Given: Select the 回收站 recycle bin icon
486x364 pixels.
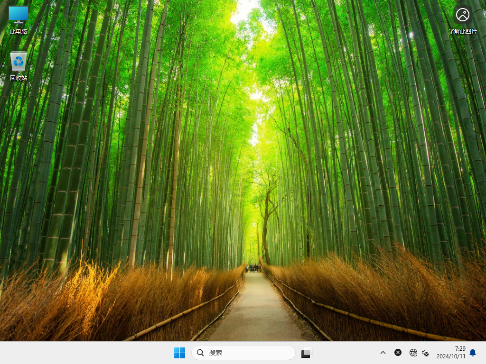Looking at the screenshot, I should click(19, 61).
